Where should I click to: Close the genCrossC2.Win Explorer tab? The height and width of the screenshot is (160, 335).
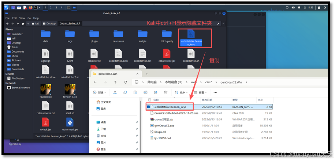pos(138,74)
